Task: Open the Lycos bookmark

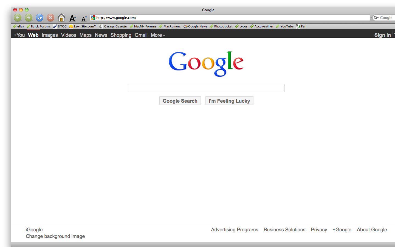Action: click(x=241, y=26)
